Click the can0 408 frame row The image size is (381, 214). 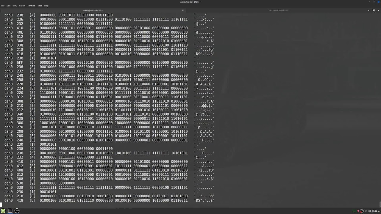pos(109,170)
